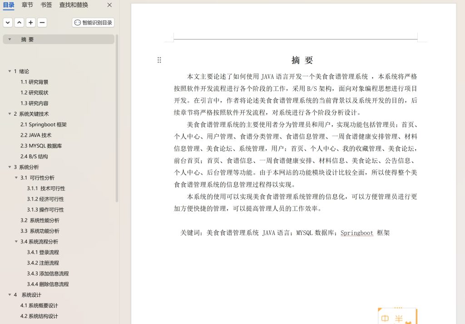
Task: Click the paragraph starting 美食食谱管理系统的主要使用者
Action: pyautogui.click(x=296, y=154)
